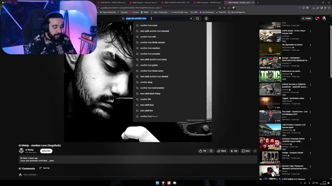Viewport: 332px width, 186px height.
Task: Pick suggestion 'another love instrumental'
Action: tap(170, 88)
